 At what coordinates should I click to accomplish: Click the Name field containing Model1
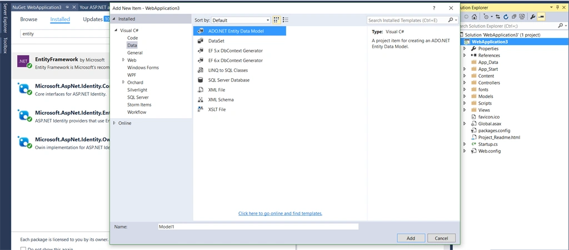[x=258, y=227]
